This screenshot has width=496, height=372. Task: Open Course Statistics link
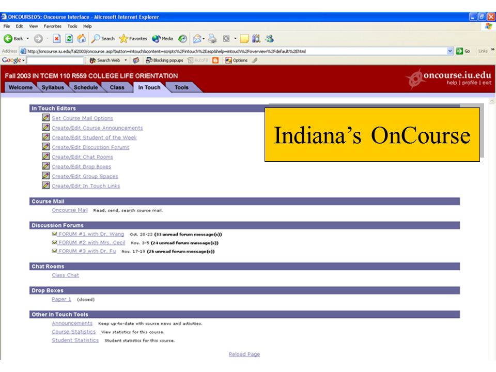pos(74,332)
